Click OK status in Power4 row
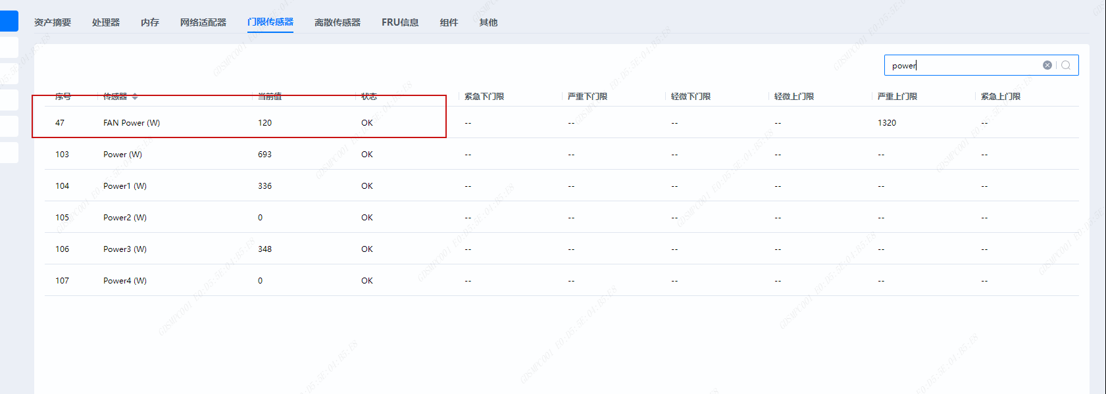 click(x=367, y=281)
